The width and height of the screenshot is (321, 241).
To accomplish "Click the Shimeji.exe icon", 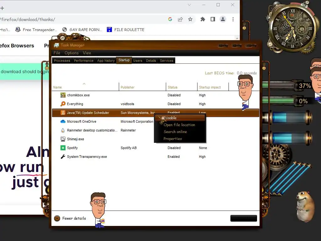I will pyautogui.click(x=63, y=139).
